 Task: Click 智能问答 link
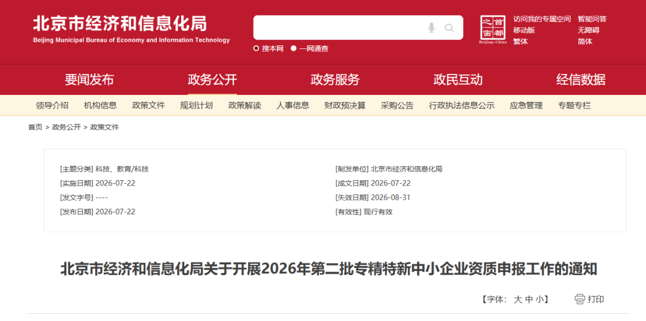click(x=592, y=19)
